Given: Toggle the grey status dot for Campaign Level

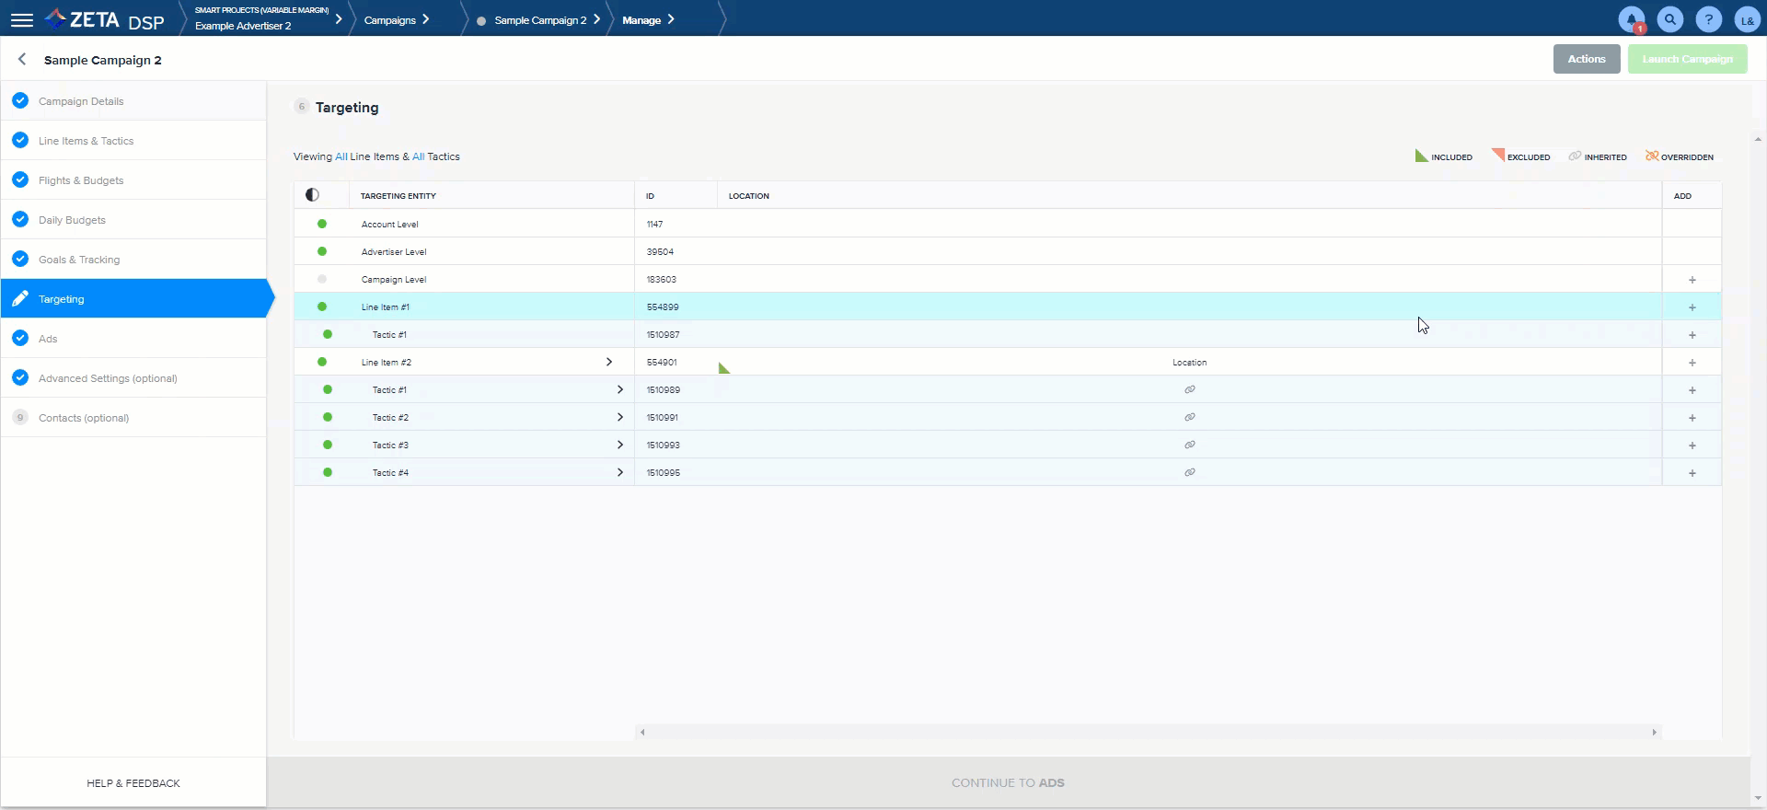Looking at the screenshot, I should (x=322, y=279).
